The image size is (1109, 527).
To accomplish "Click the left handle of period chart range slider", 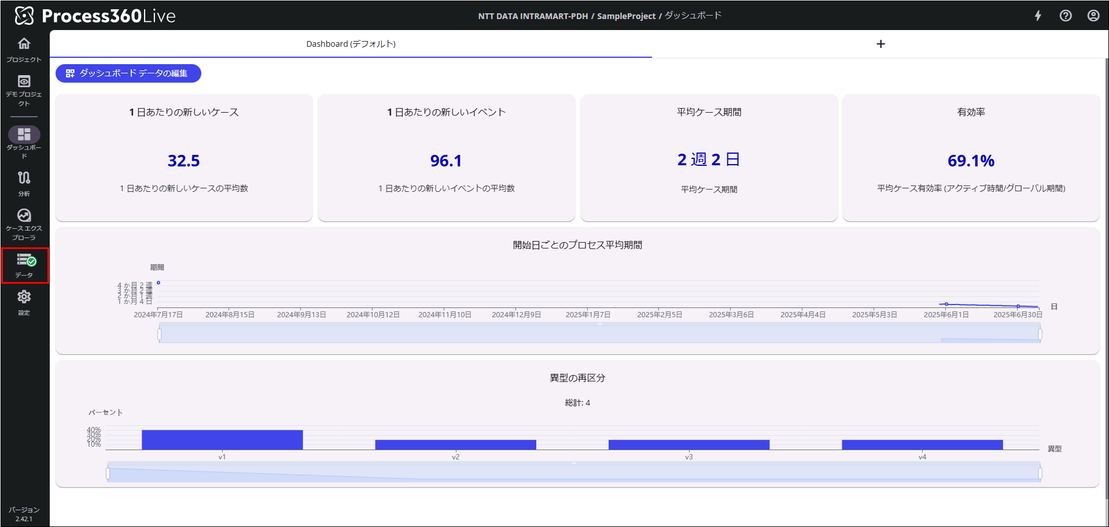I will click(160, 334).
